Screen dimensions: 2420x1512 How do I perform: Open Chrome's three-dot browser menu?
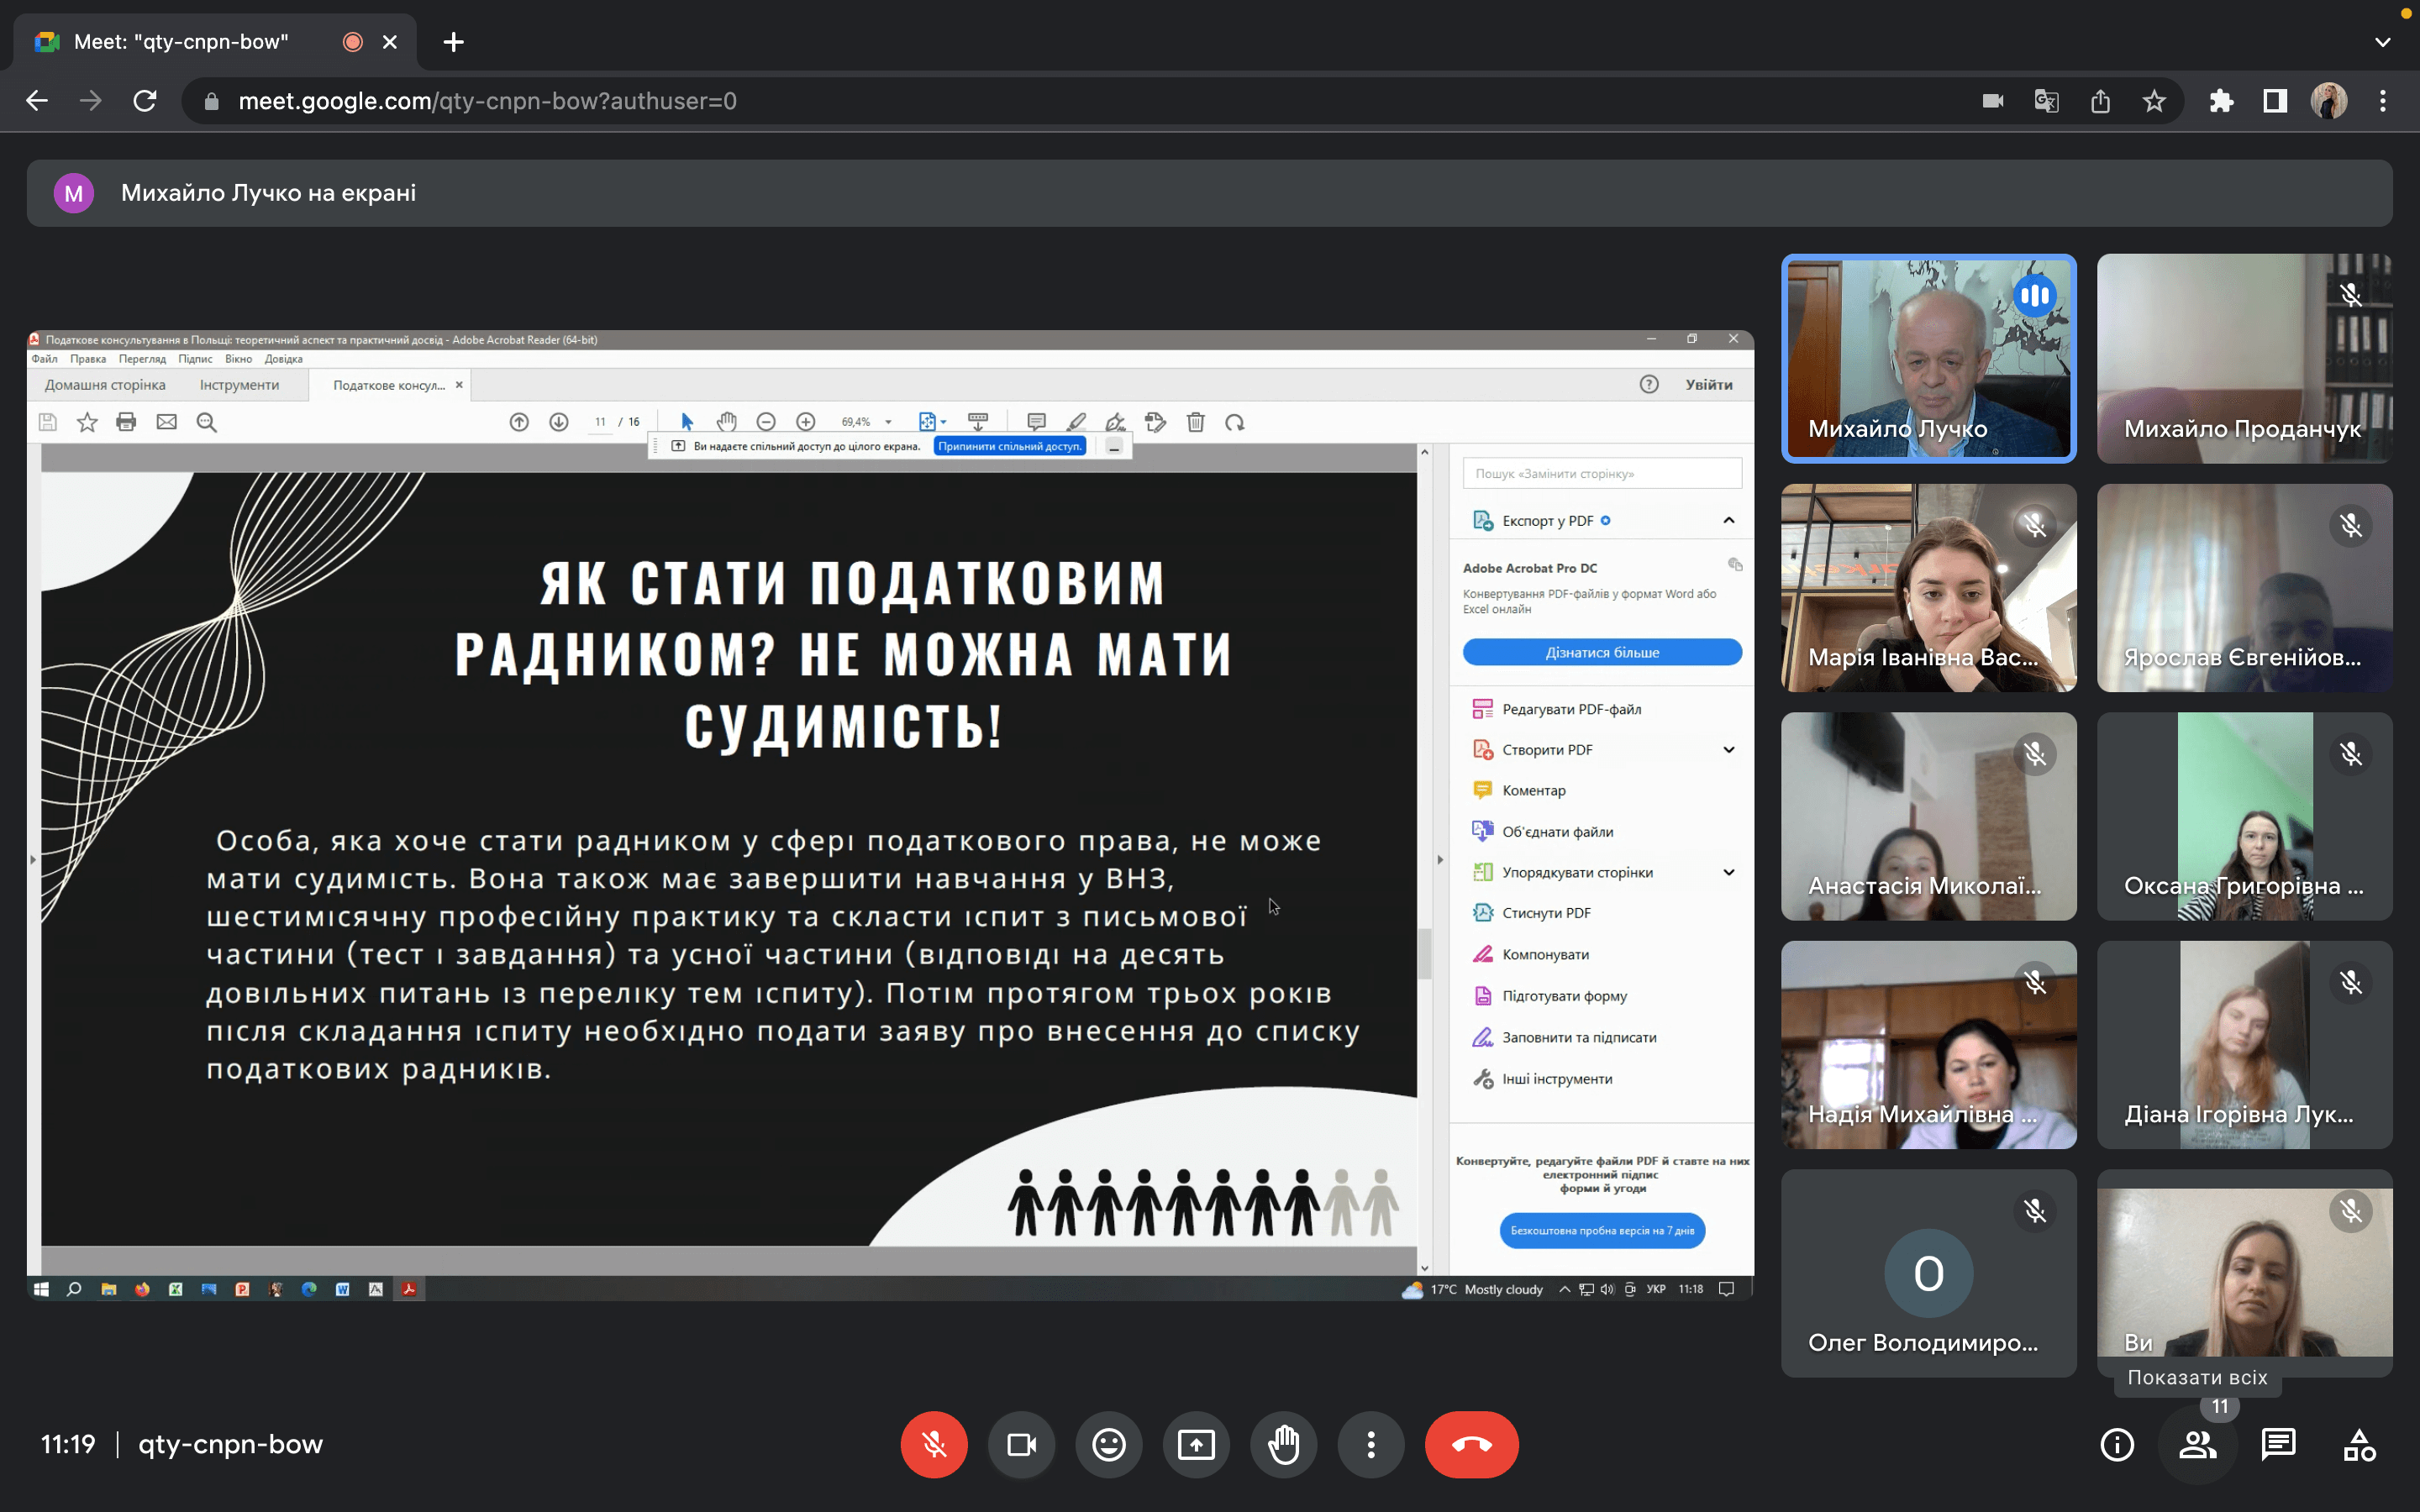coord(2382,101)
